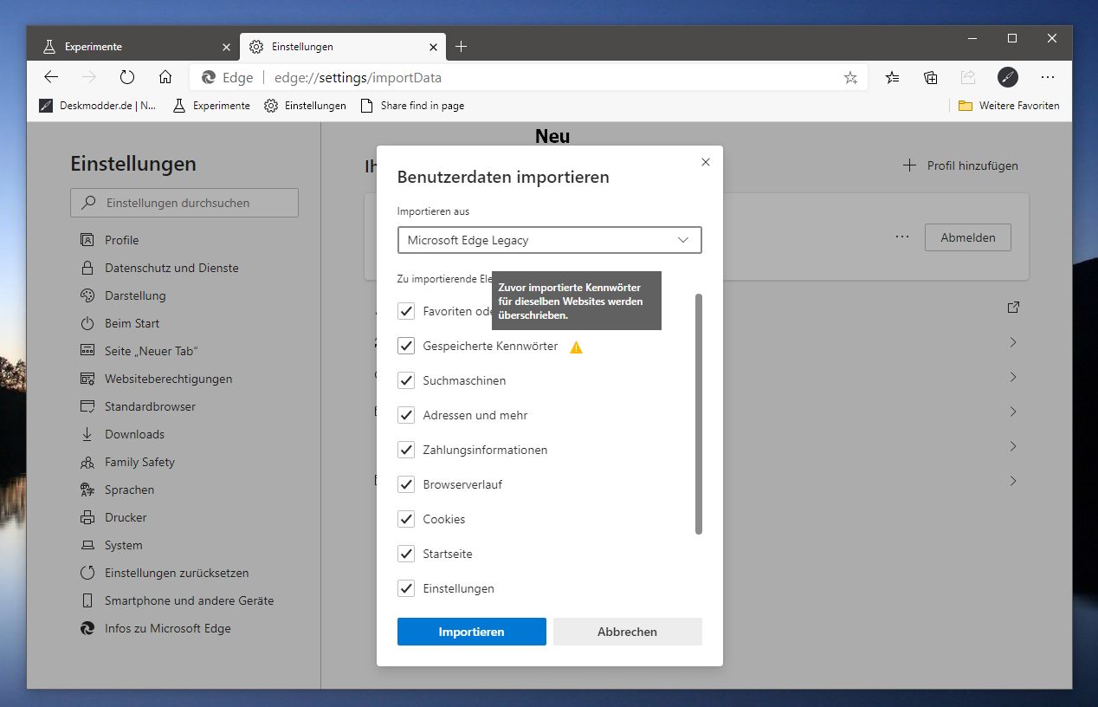Go to the Family Safety settings section

click(x=139, y=462)
